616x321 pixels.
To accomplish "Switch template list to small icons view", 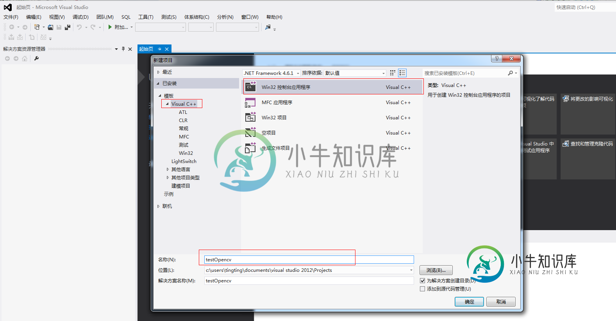I will click(x=393, y=73).
